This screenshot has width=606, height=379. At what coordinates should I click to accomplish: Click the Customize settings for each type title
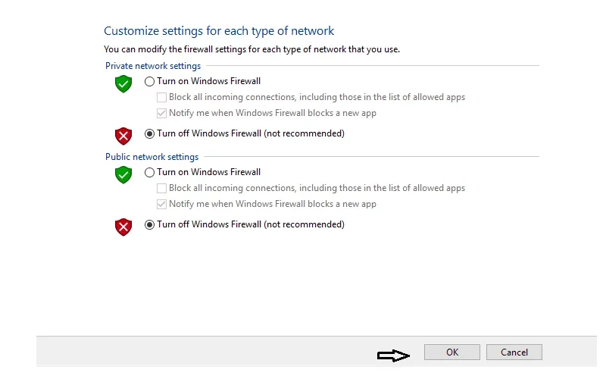tap(219, 31)
